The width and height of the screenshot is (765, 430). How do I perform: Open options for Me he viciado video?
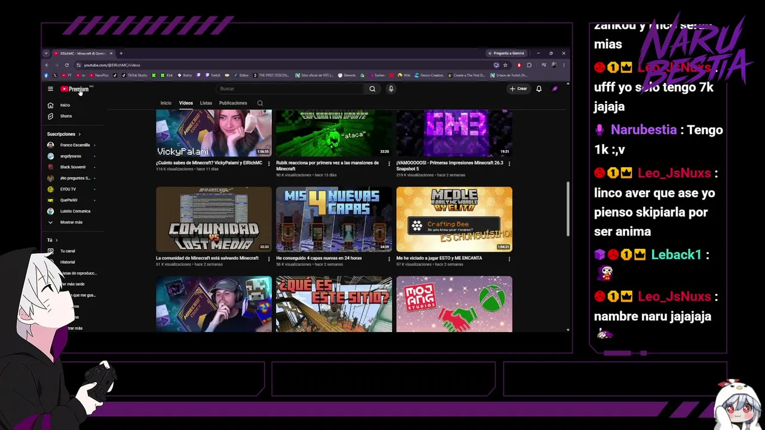coord(509,259)
